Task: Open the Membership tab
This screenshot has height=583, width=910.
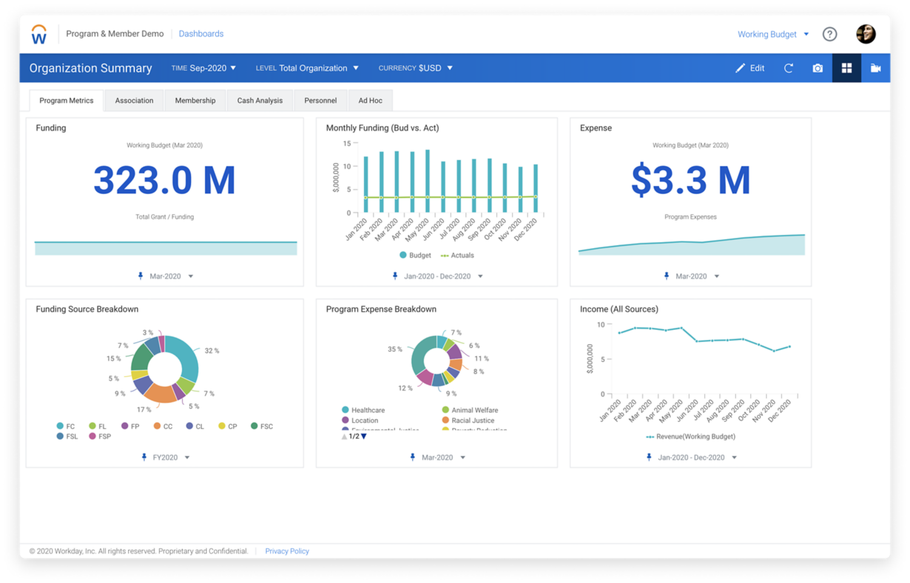Action: pos(195,101)
